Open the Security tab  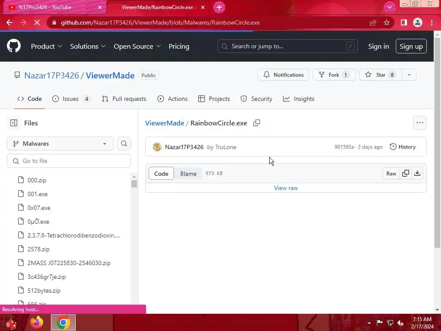pos(256,99)
